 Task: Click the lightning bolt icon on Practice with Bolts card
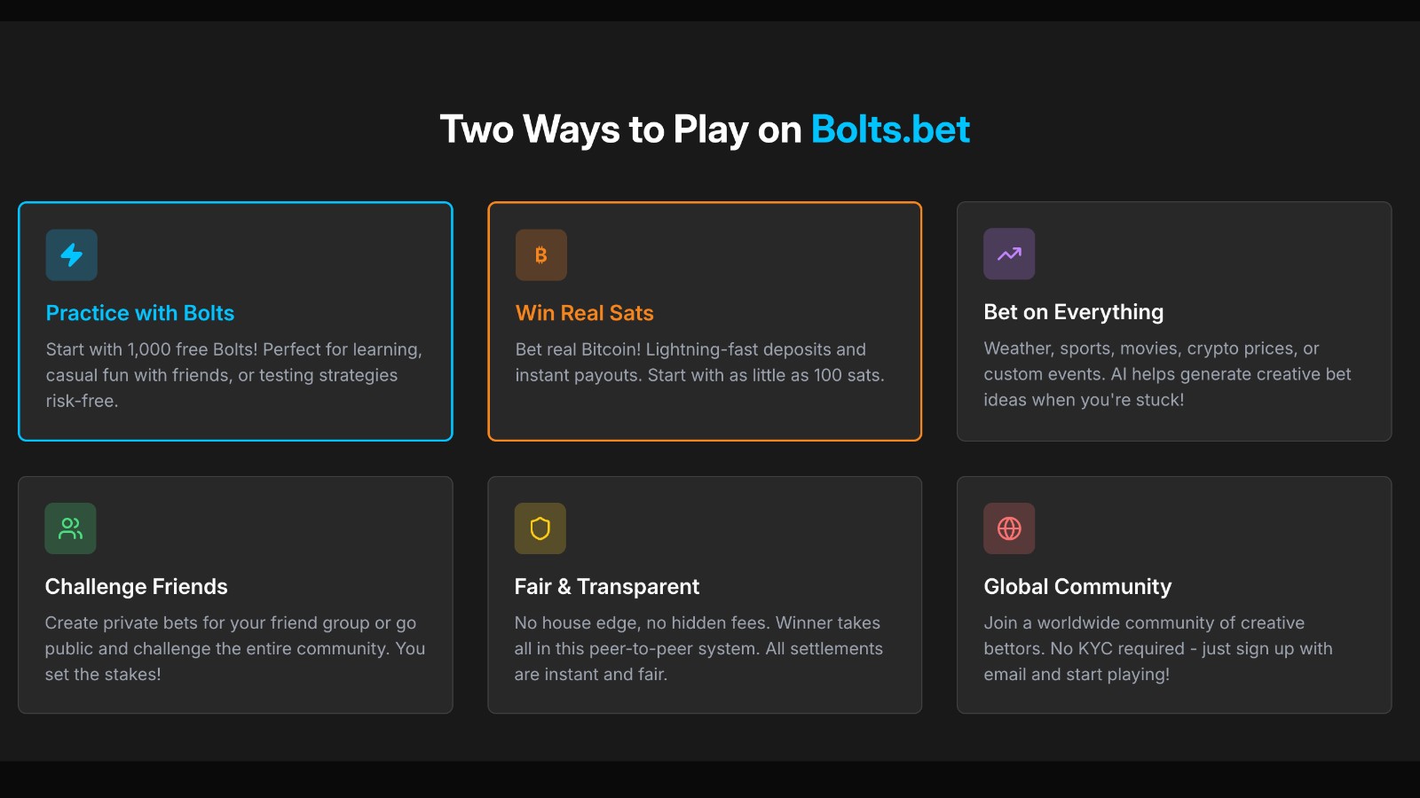tap(71, 254)
